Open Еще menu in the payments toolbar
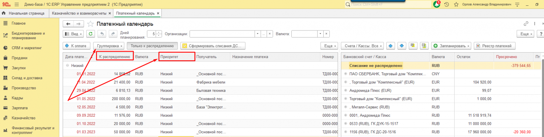The width and height of the screenshot is (544, 137). point(329,46)
